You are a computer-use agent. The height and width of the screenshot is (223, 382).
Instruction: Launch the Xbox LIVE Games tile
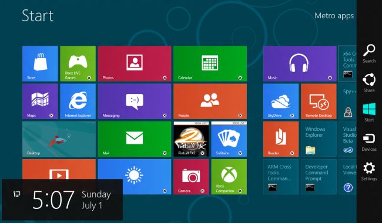(78, 63)
